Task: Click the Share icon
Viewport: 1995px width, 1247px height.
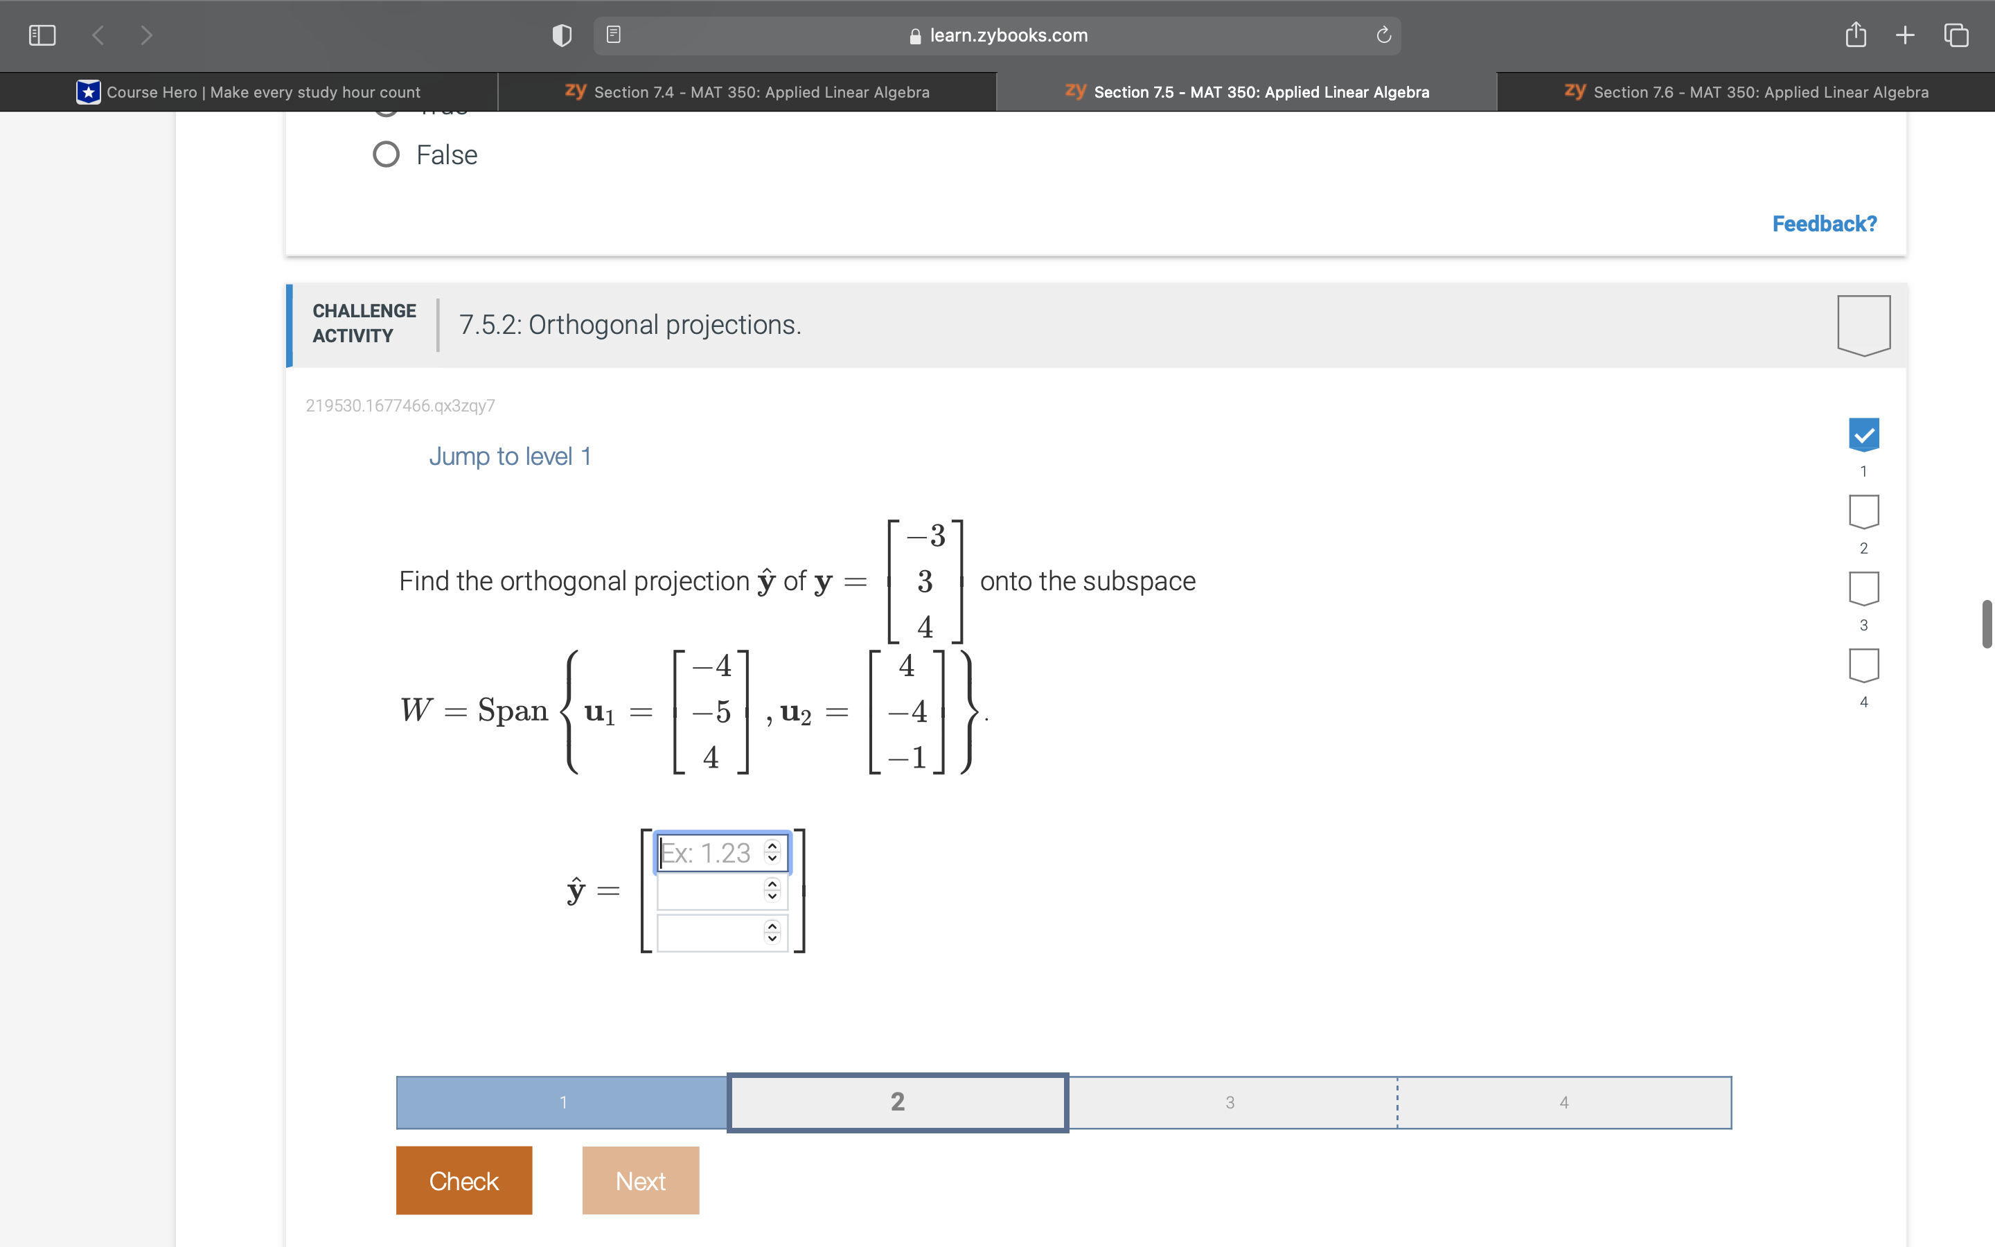Action: coord(1855,35)
